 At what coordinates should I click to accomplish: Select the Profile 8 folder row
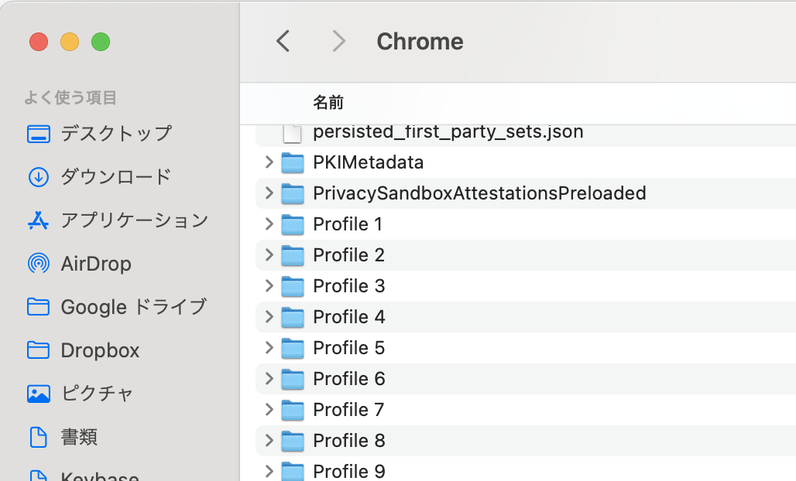348,441
